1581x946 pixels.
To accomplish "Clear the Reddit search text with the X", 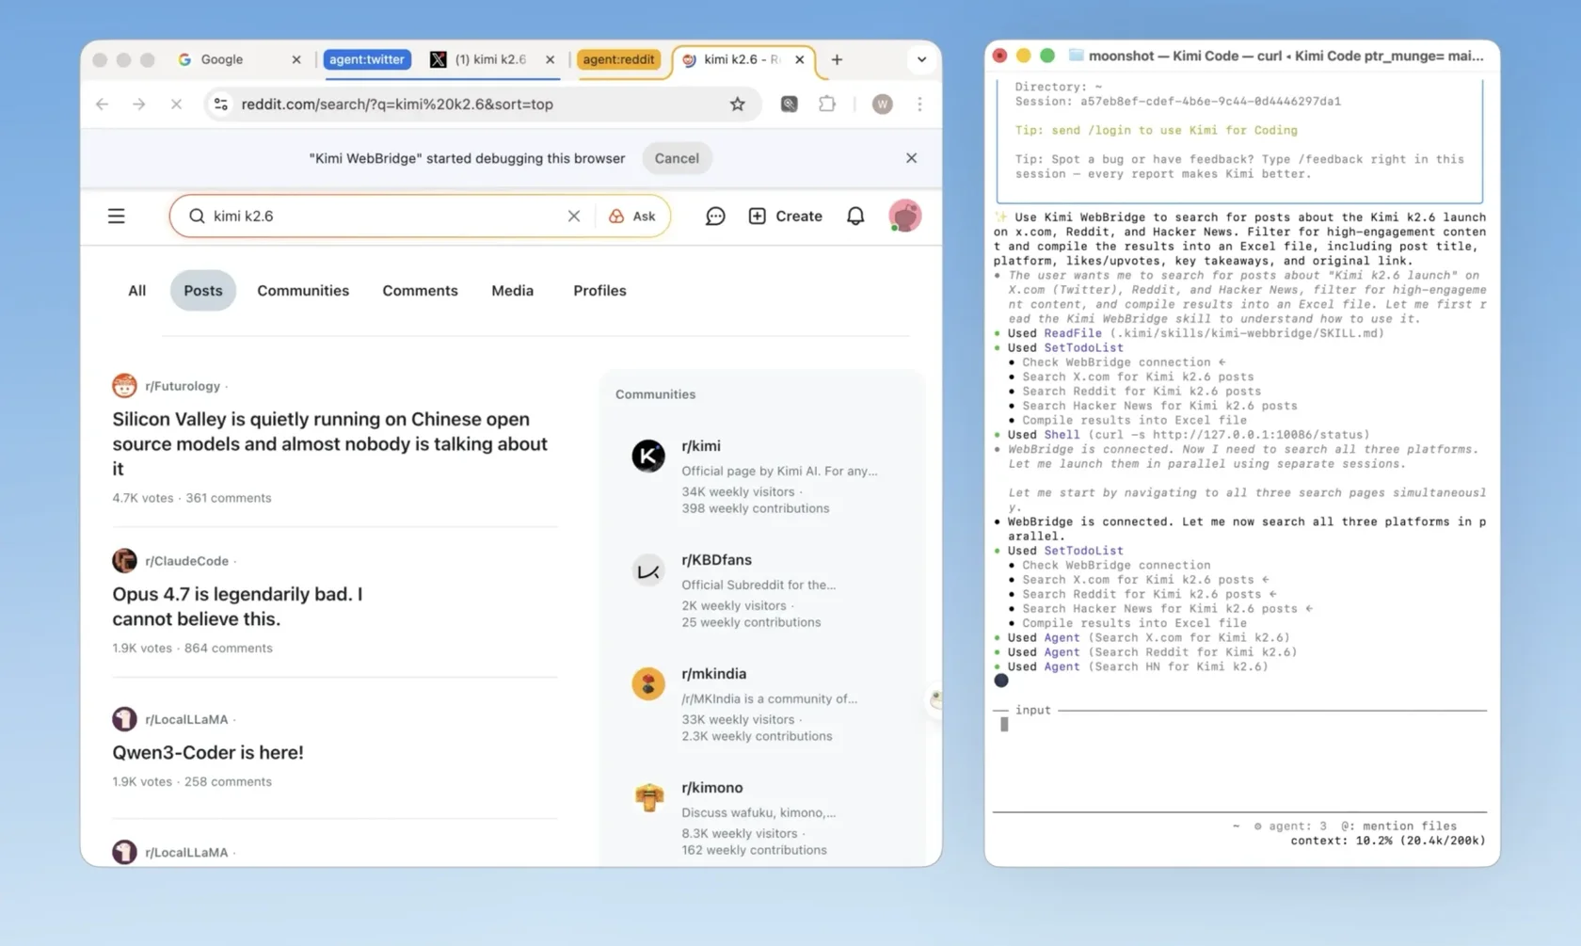I will pyautogui.click(x=574, y=216).
